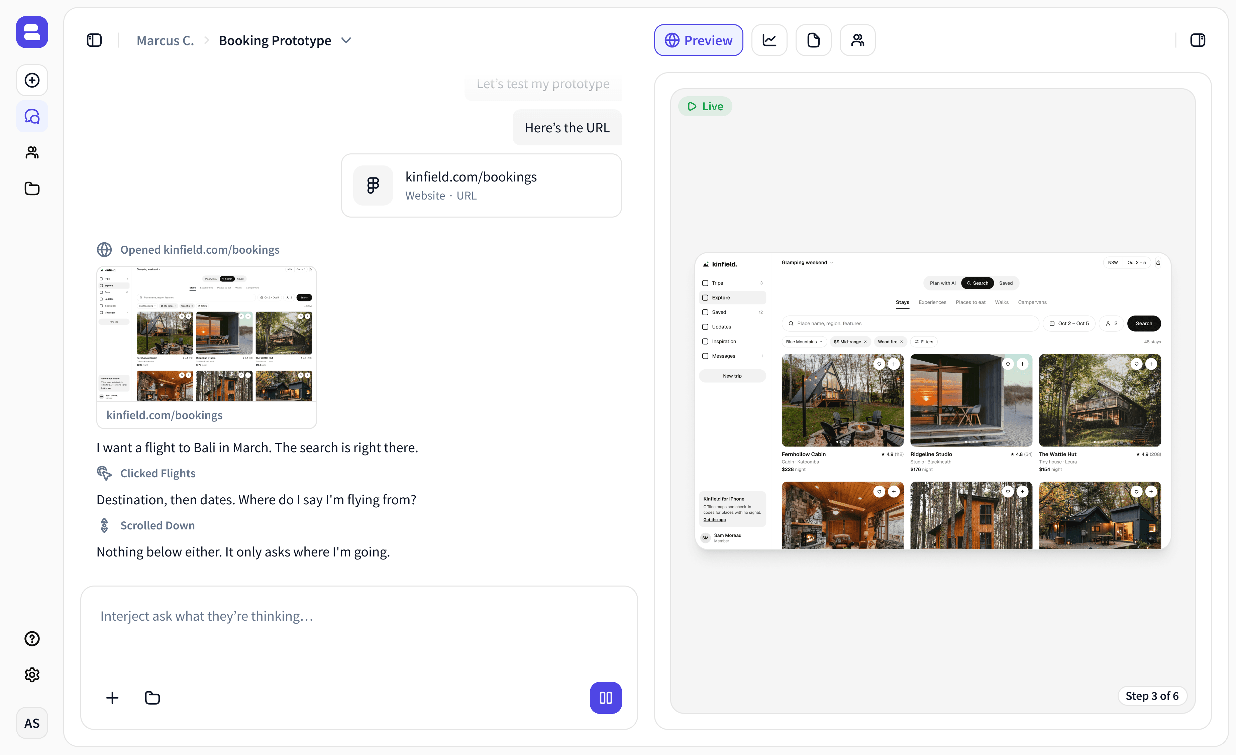This screenshot has height=755, width=1236.
Task: Open the kinfield.com/bookings screenshot thumbnail
Action: [206, 347]
